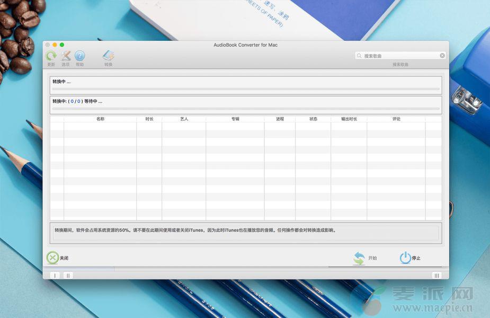Screen dimensions: 490x318
Task: Click the top 转换中 progress bar
Action: [x=246, y=89]
